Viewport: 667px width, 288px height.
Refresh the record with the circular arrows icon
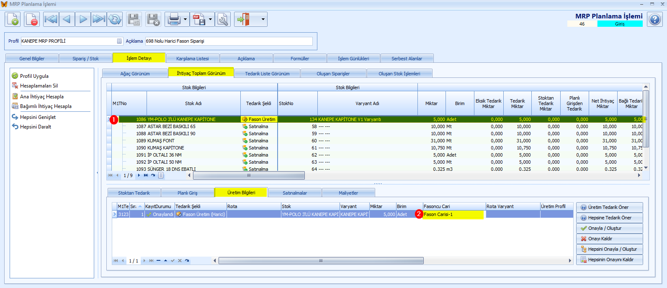click(115, 19)
